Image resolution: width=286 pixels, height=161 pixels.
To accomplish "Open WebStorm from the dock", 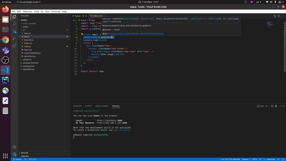I will (5, 80).
